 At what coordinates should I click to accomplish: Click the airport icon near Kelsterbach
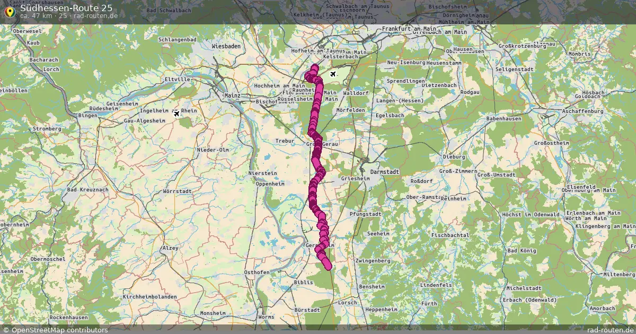(x=333, y=74)
